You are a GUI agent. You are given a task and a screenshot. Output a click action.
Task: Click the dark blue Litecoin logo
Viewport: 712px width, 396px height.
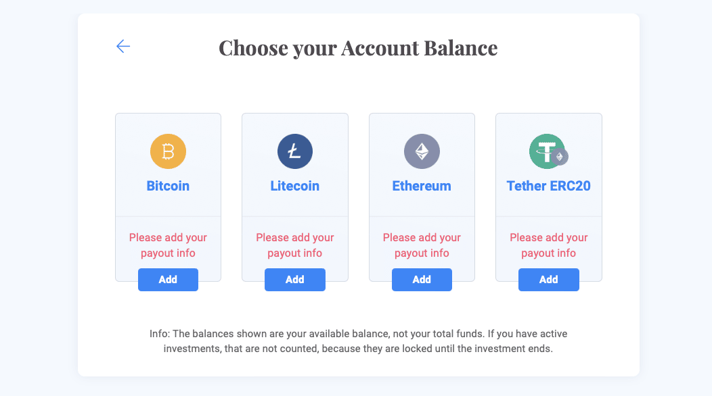[x=295, y=151]
